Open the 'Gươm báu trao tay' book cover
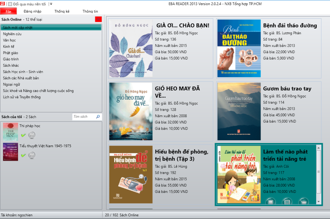330x219 pixels. [239, 111]
